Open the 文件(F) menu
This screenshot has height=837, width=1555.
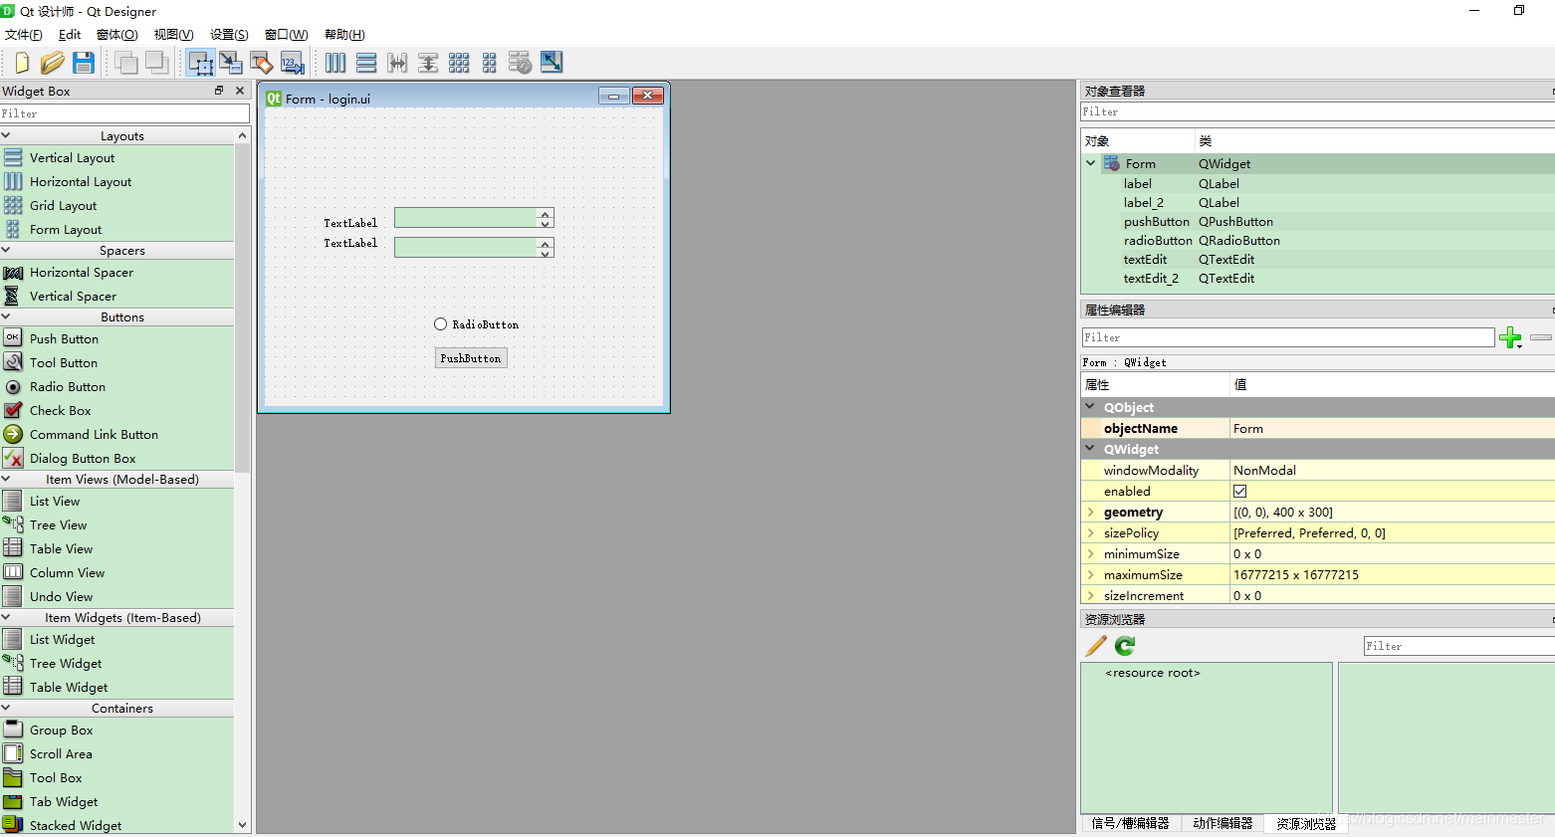(23, 35)
